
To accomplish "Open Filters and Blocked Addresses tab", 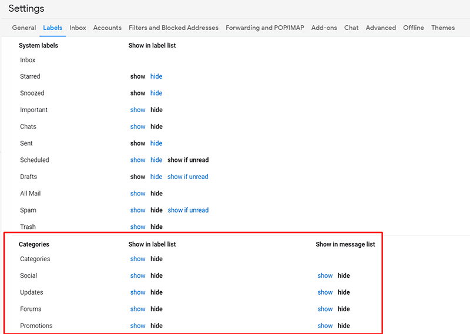I will (173, 28).
